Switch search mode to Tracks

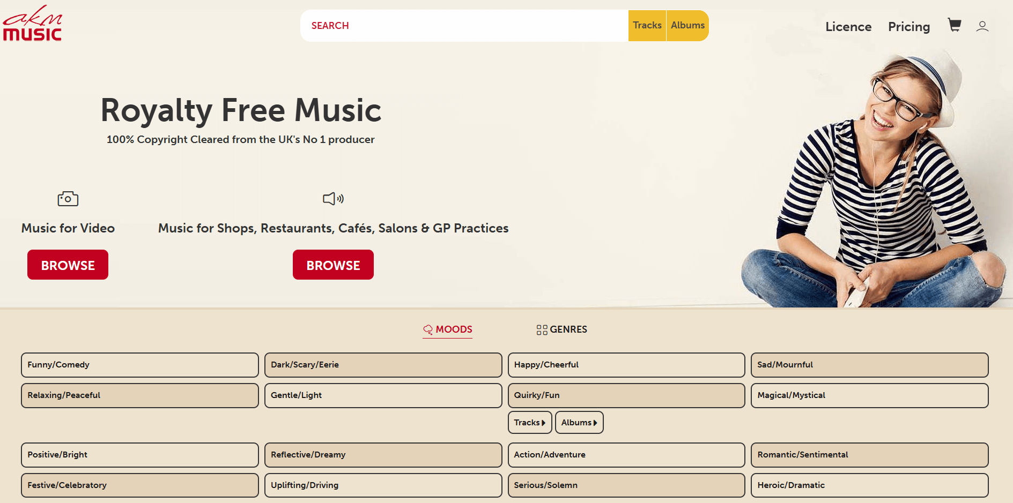[x=647, y=25]
